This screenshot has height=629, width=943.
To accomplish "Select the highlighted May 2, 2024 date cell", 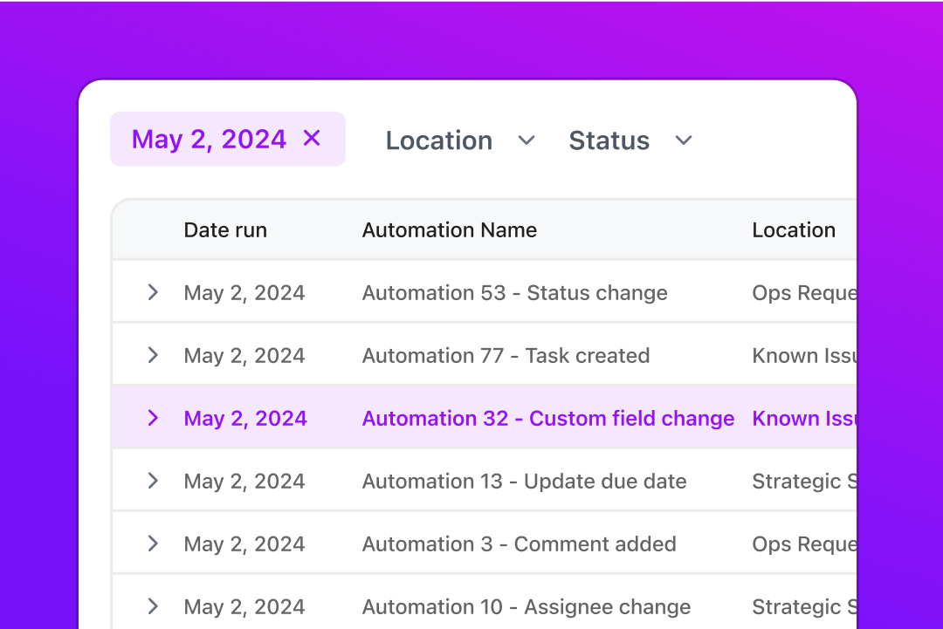I will tap(245, 418).
